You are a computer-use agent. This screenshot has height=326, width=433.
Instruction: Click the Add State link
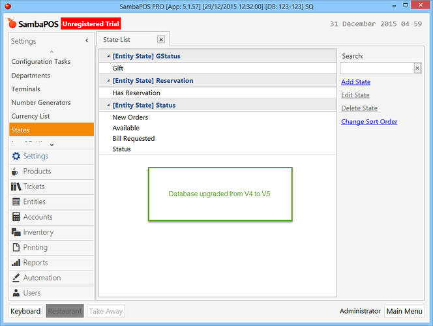pos(355,82)
